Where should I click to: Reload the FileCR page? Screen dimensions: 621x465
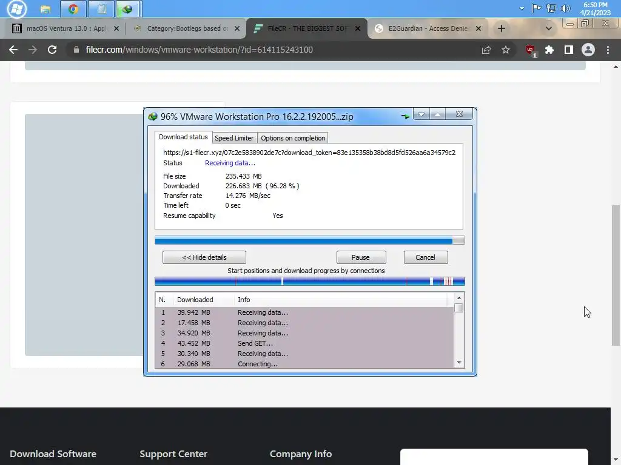coord(52,50)
